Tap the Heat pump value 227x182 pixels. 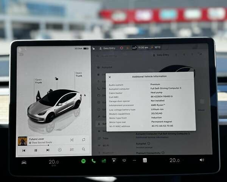[157, 92]
